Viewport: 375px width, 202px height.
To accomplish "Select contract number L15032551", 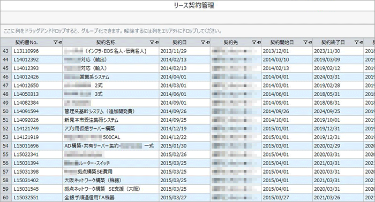I will pos(37,198).
